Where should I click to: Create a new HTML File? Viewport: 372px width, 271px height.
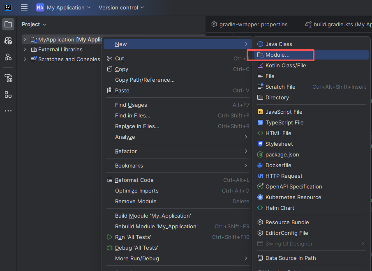coord(311,133)
